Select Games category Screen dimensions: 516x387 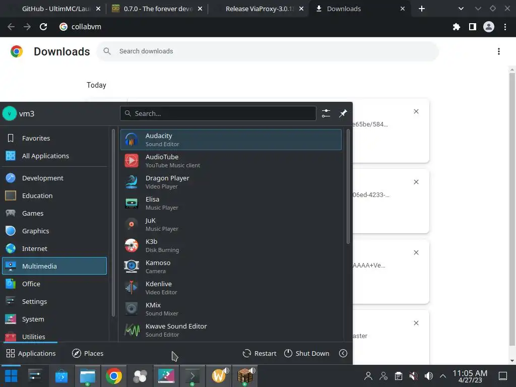54,213
